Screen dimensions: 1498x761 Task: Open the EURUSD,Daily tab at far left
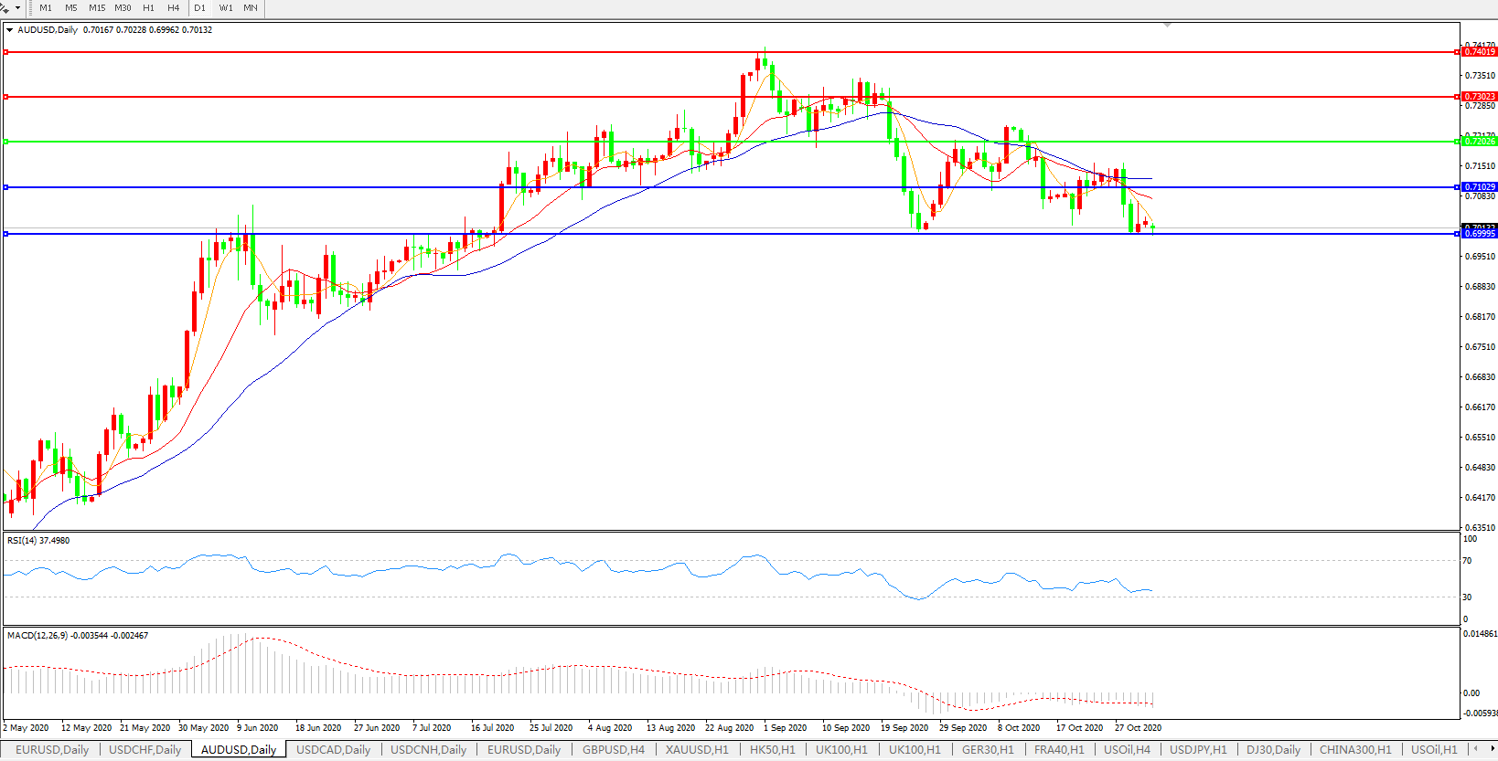52,750
